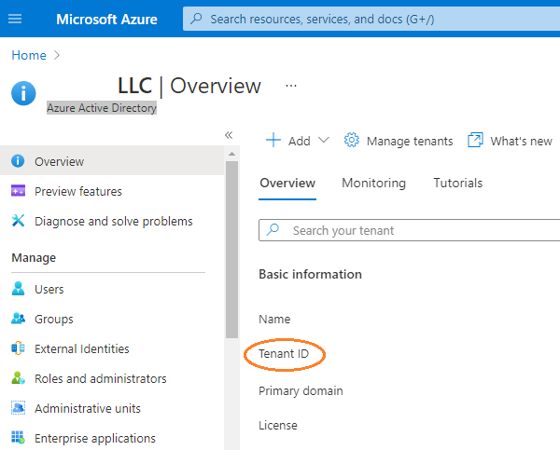This screenshot has height=450, width=560.
Task: Click the Enterprise applications grid icon
Action: pos(18,438)
